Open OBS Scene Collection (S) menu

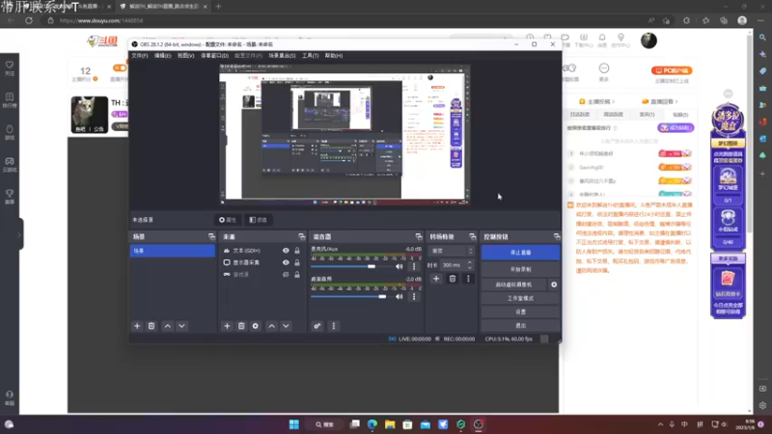[282, 56]
